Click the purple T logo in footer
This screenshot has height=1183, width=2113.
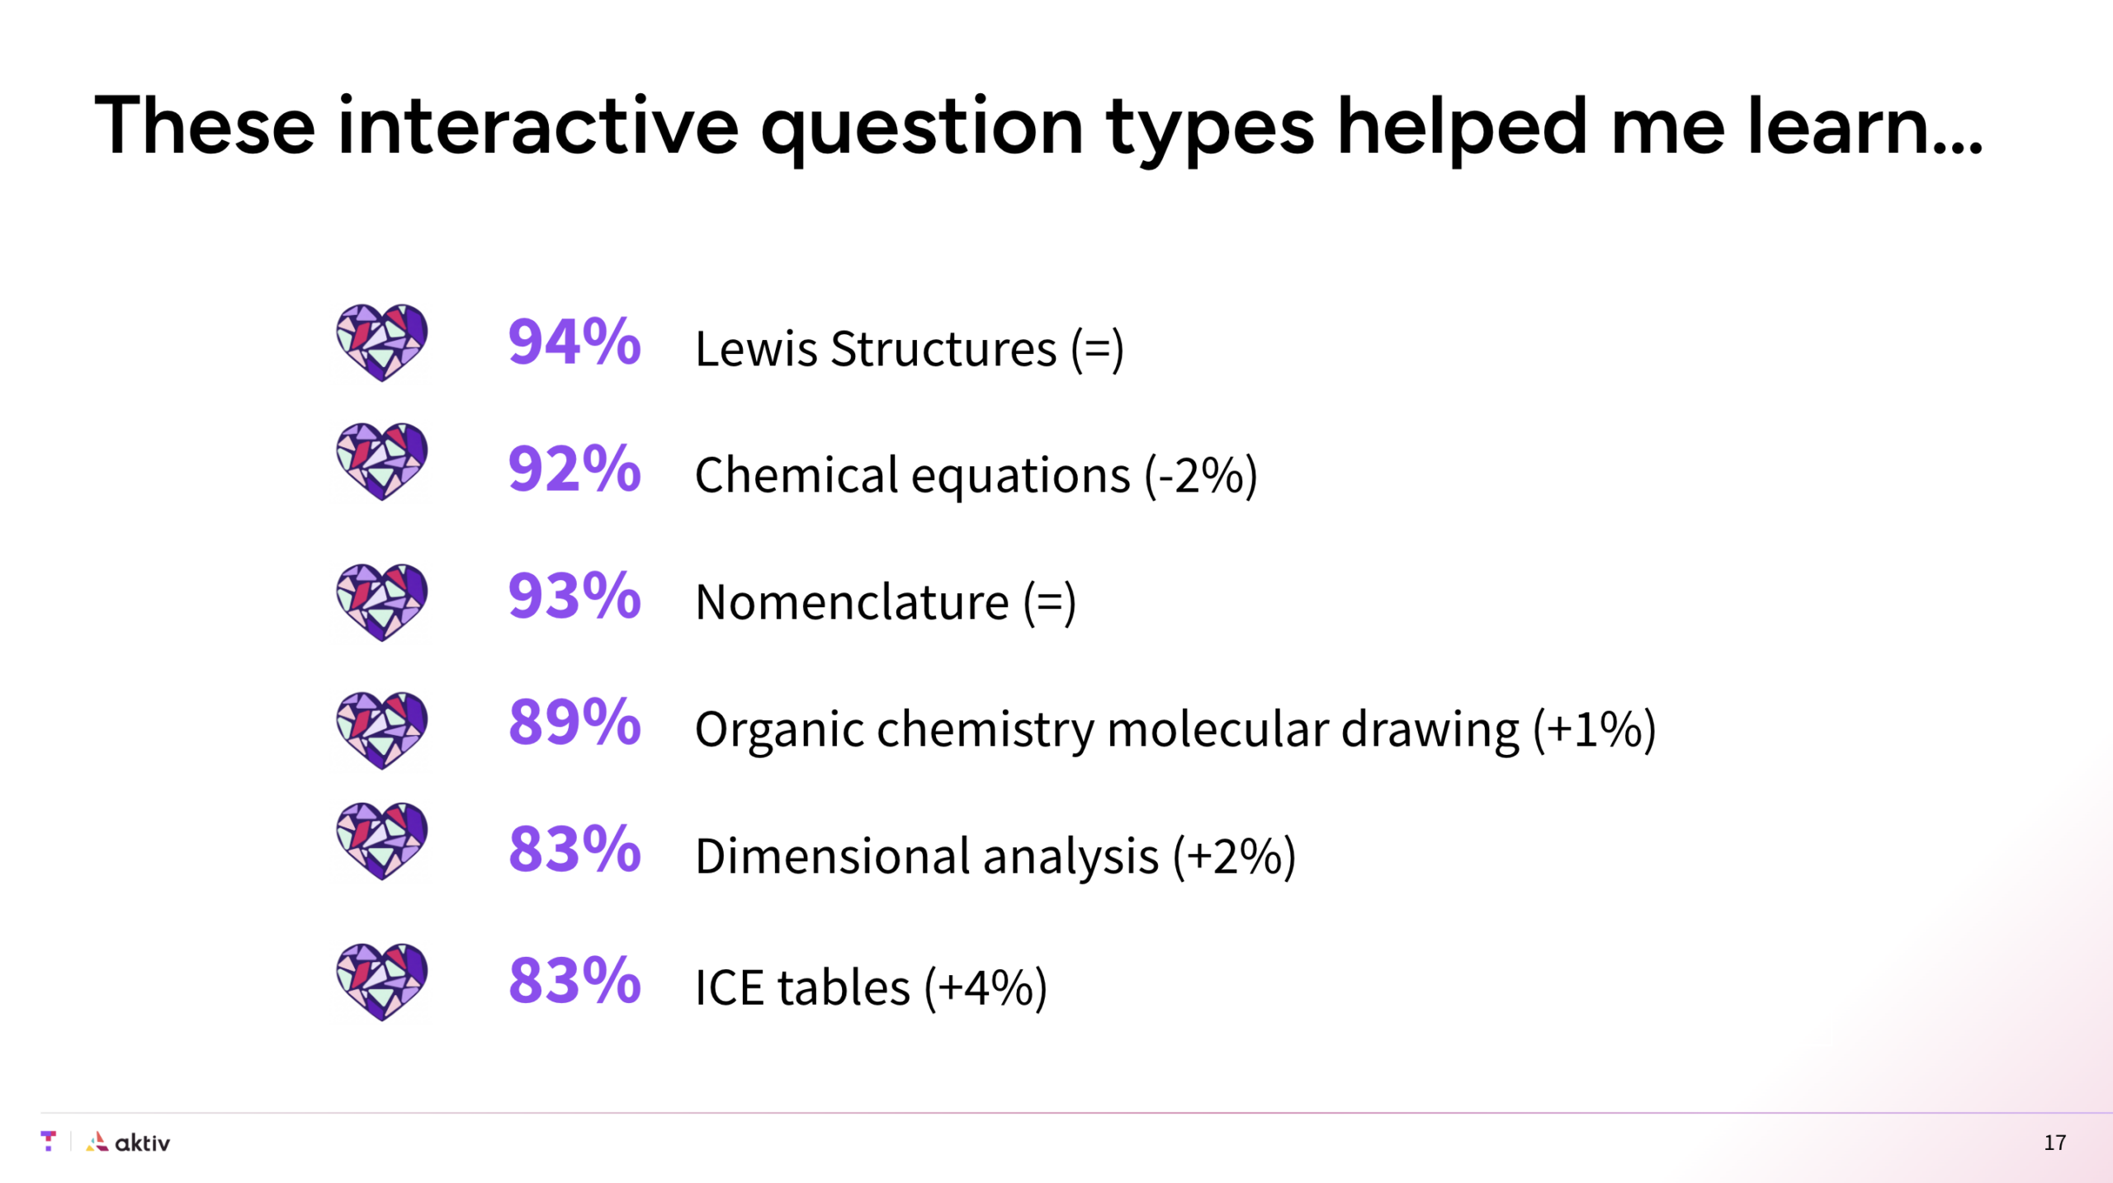click(49, 1141)
